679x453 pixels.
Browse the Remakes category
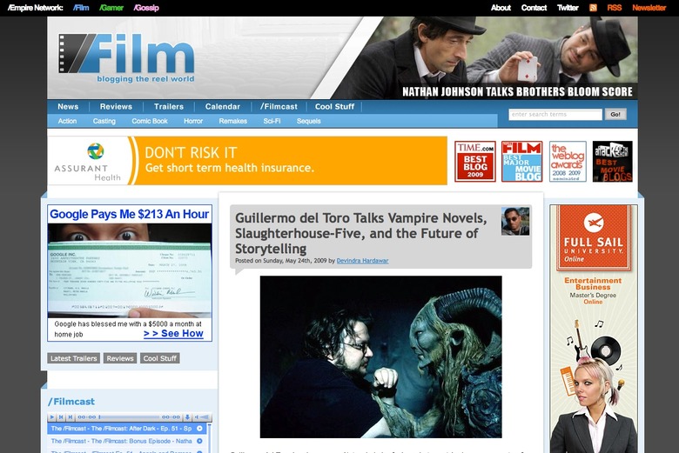233,121
